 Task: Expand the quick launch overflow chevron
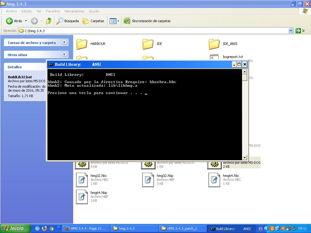tap(58, 227)
